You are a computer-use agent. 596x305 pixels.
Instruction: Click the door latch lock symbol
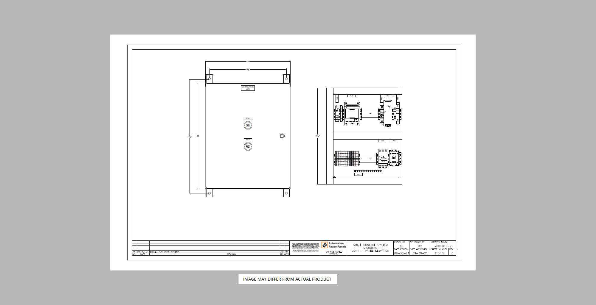click(282, 136)
